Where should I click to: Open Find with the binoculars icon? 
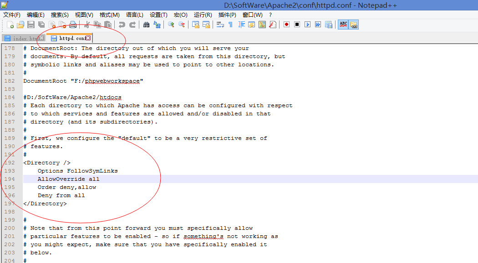click(x=146, y=25)
